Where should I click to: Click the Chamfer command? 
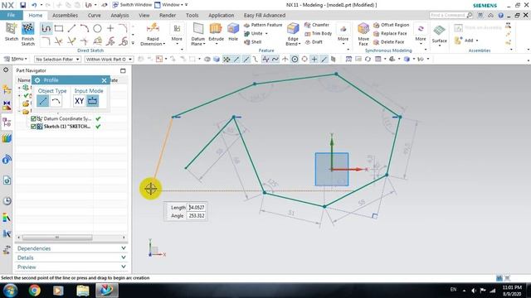pyautogui.click(x=317, y=25)
